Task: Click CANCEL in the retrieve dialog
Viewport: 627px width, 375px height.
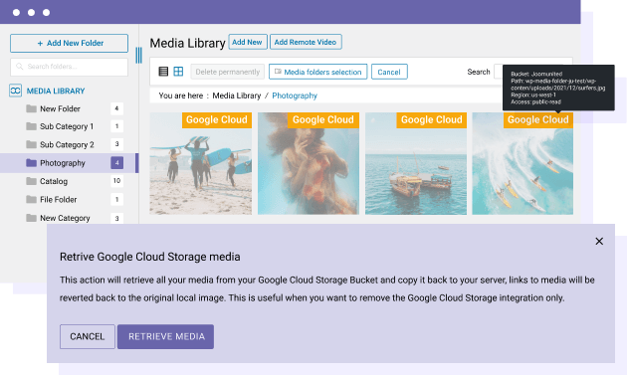Action: [x=88, y=336]
